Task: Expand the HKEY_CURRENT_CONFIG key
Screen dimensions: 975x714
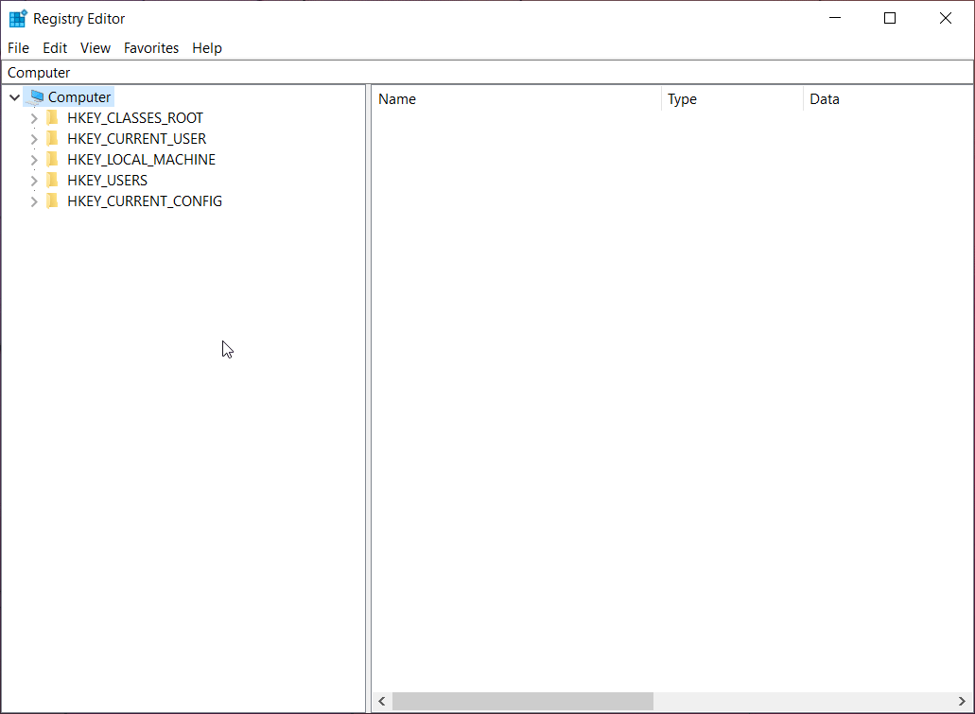Action: point(34,201)
